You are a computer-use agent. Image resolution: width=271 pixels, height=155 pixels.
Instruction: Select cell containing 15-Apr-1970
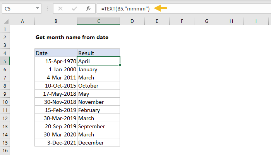56,61
